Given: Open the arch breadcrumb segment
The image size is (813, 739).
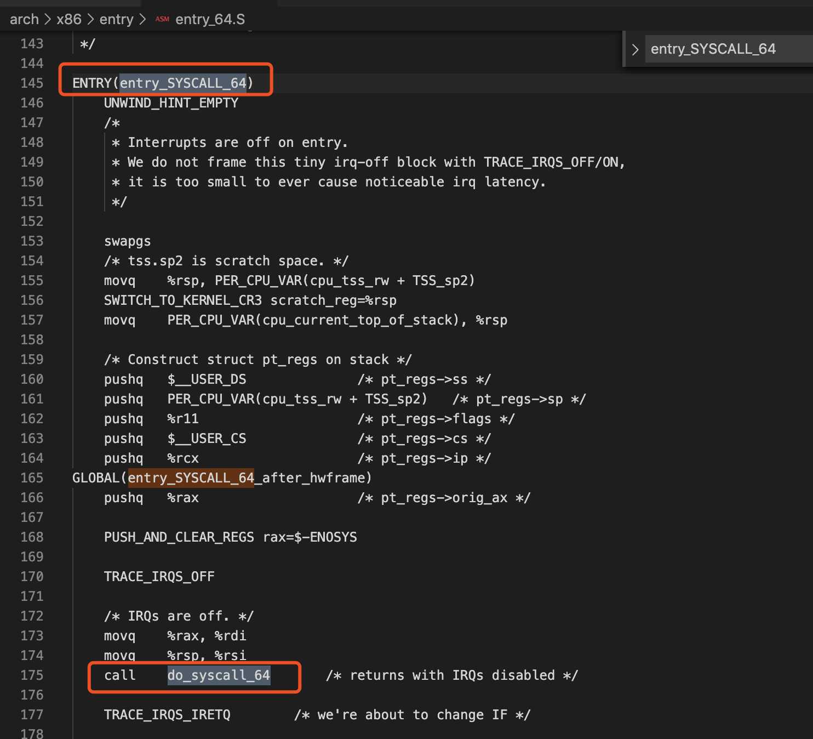Looking at the screenshot, I should [24, 19].
